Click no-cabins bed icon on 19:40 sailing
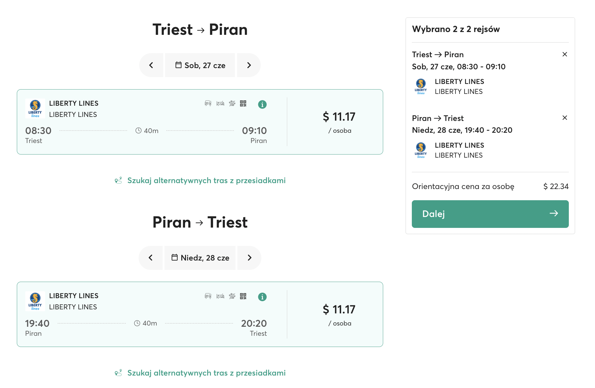 (221, 296)
